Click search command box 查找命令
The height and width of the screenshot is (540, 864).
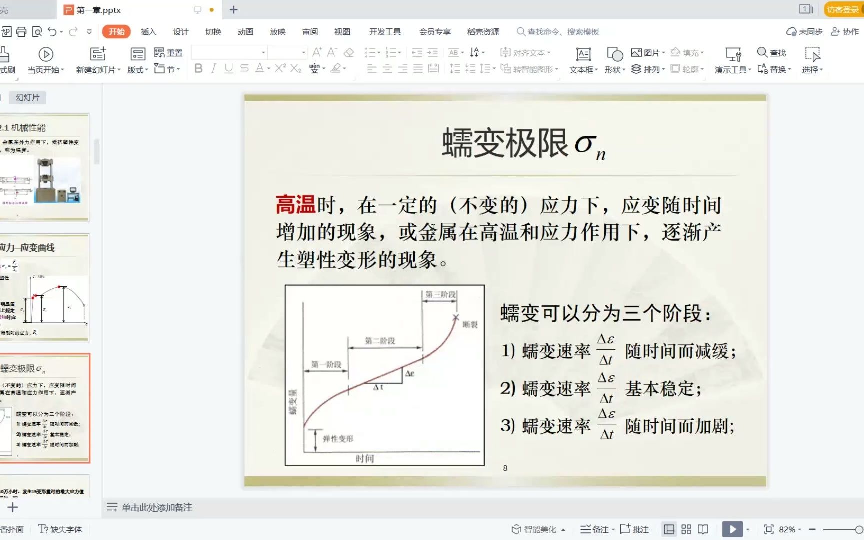[558, 32]
